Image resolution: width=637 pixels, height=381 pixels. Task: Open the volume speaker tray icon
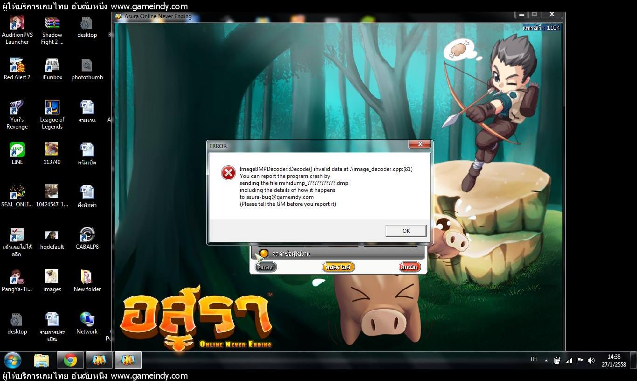point(591,361)
